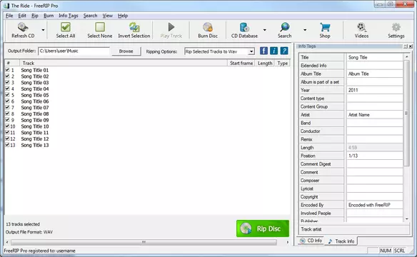This screenshot has width=417, height=257.
Task: Switch to the CD Info tab
Action: 311,241
